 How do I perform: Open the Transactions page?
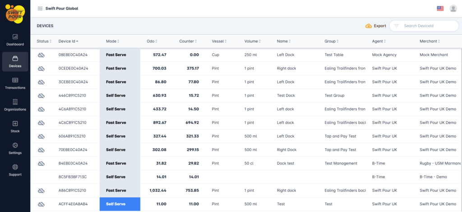[15, 83]
